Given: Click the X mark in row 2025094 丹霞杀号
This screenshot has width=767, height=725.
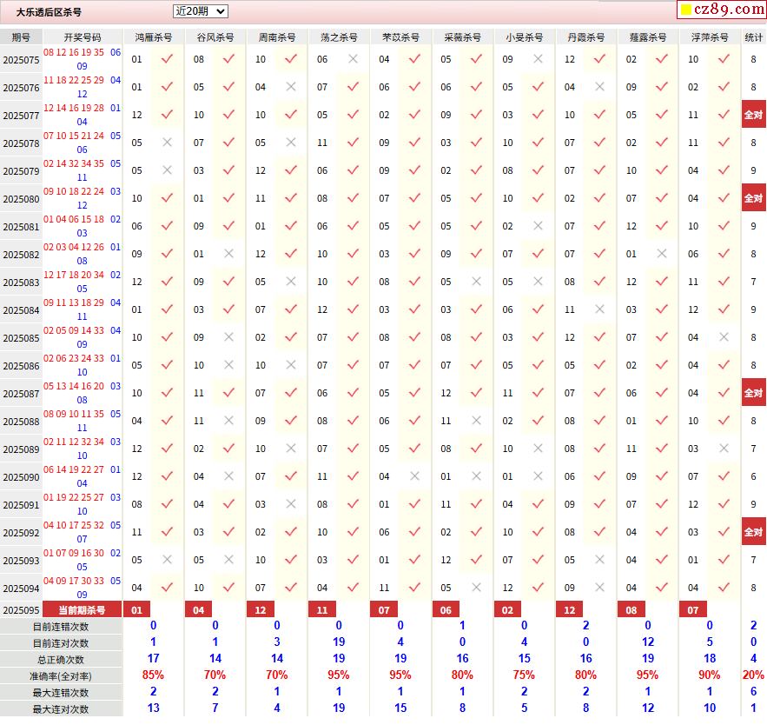Looking at the screenshot, I should tap(599, 588).
